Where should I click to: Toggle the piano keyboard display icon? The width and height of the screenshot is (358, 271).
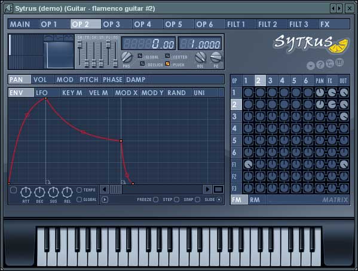(x=339, y=63)
